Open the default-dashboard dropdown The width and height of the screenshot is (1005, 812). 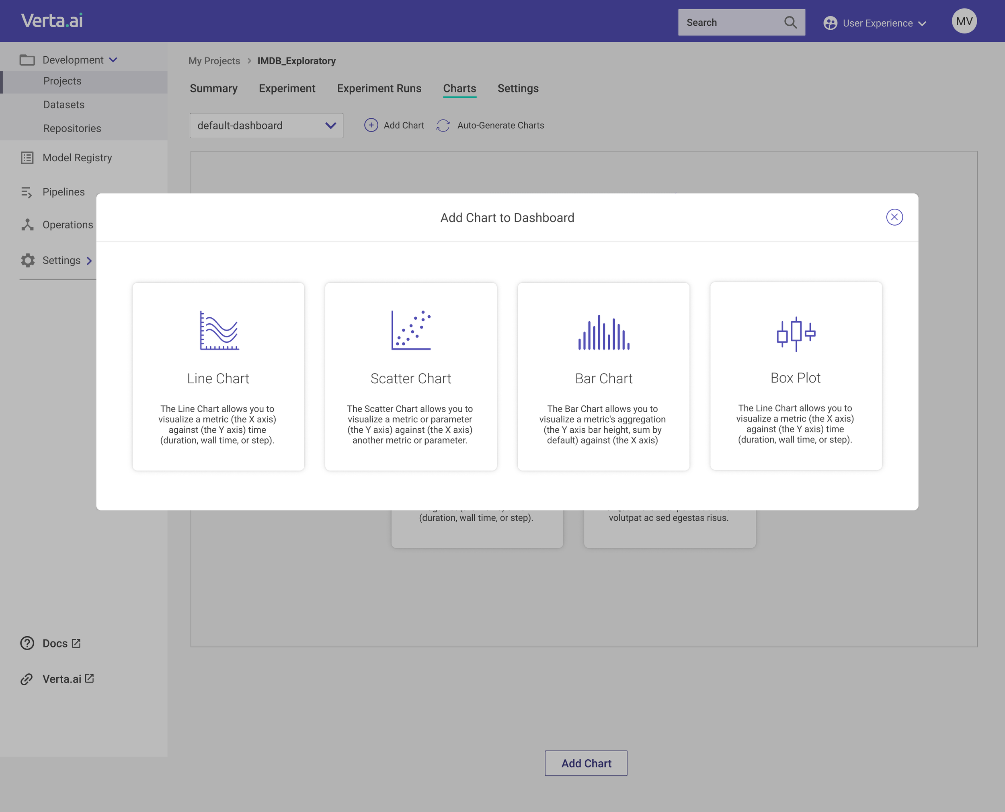pos(267,125)
